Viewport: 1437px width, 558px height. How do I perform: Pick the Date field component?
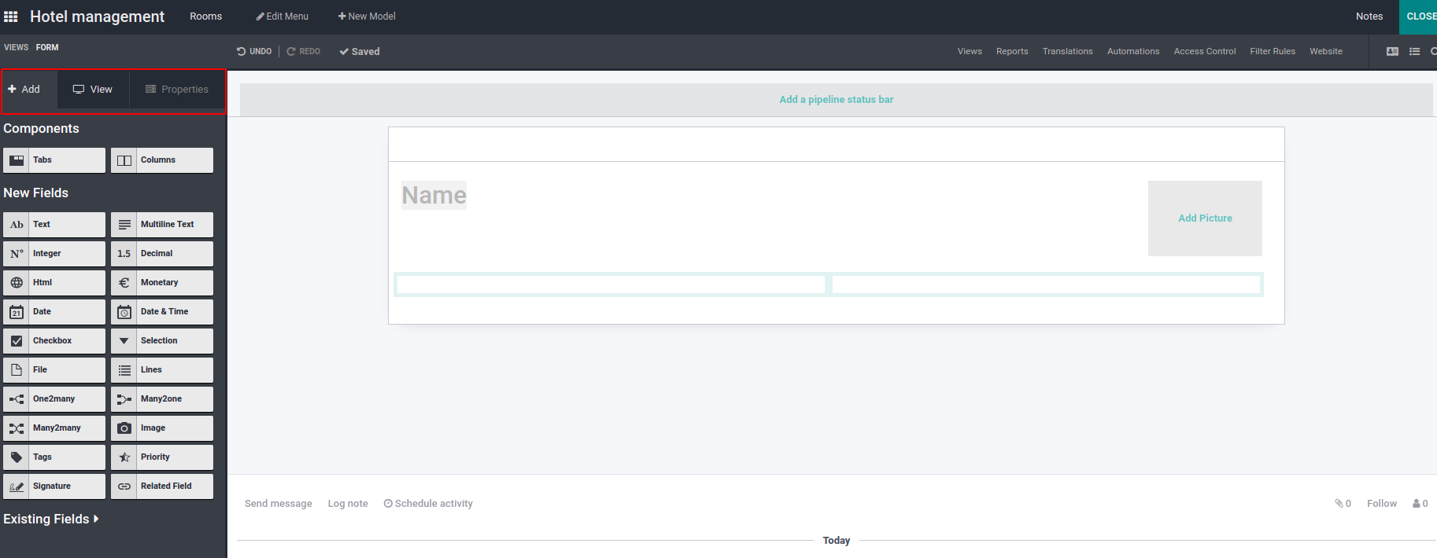54,312
